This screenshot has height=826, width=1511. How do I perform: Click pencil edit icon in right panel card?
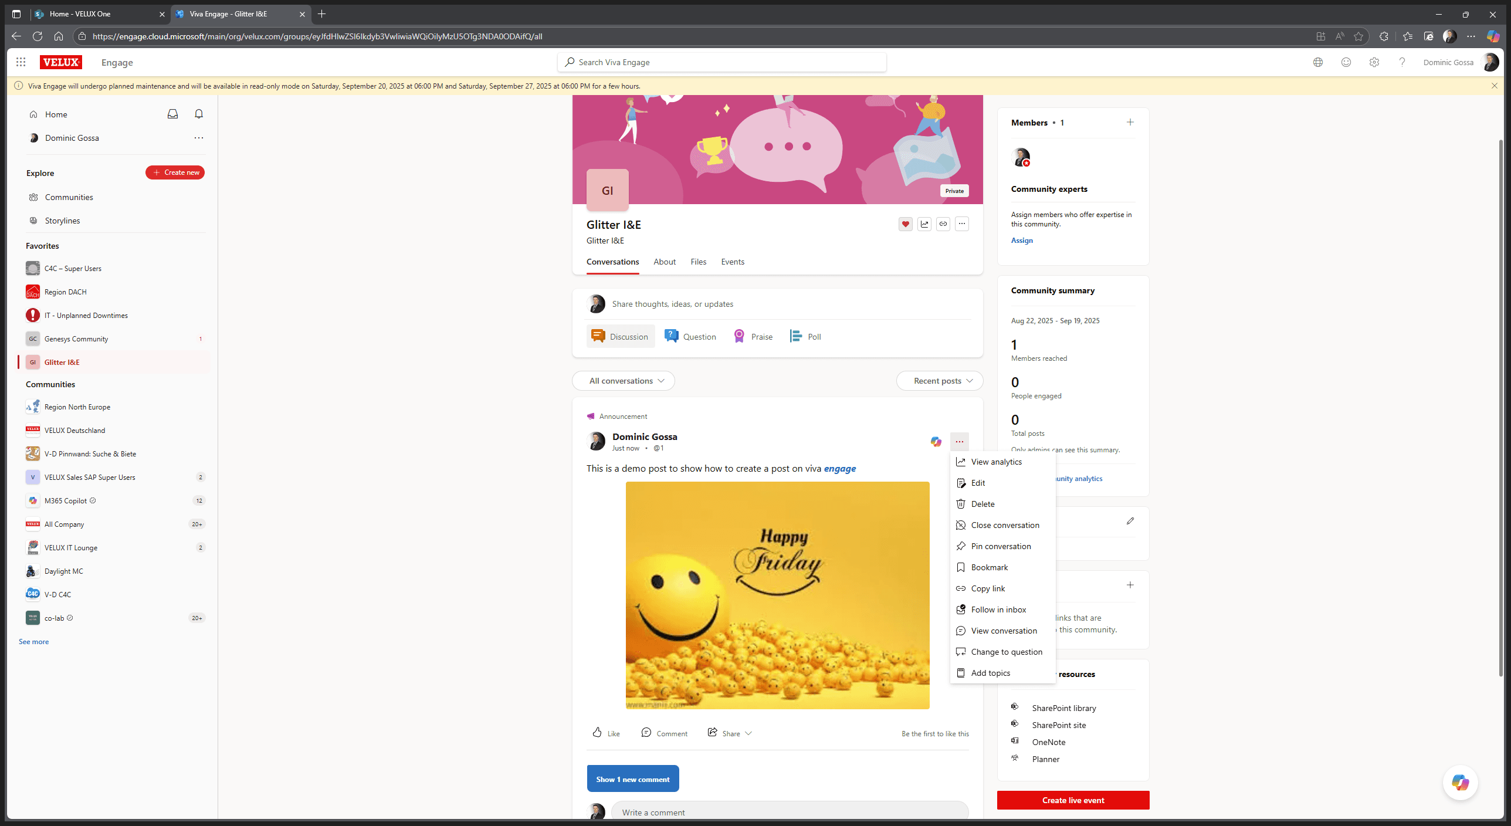click(1130, 521)
